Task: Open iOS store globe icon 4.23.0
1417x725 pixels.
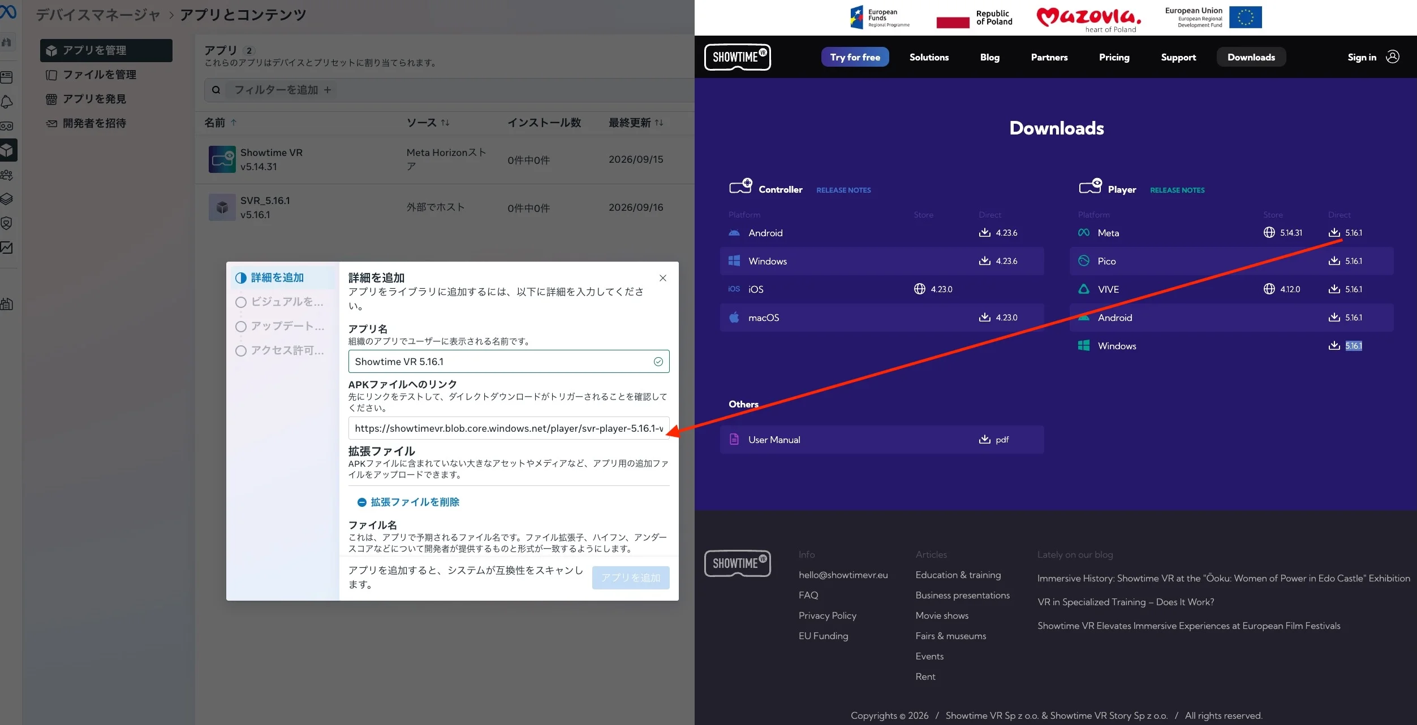Action: (920, 289)
